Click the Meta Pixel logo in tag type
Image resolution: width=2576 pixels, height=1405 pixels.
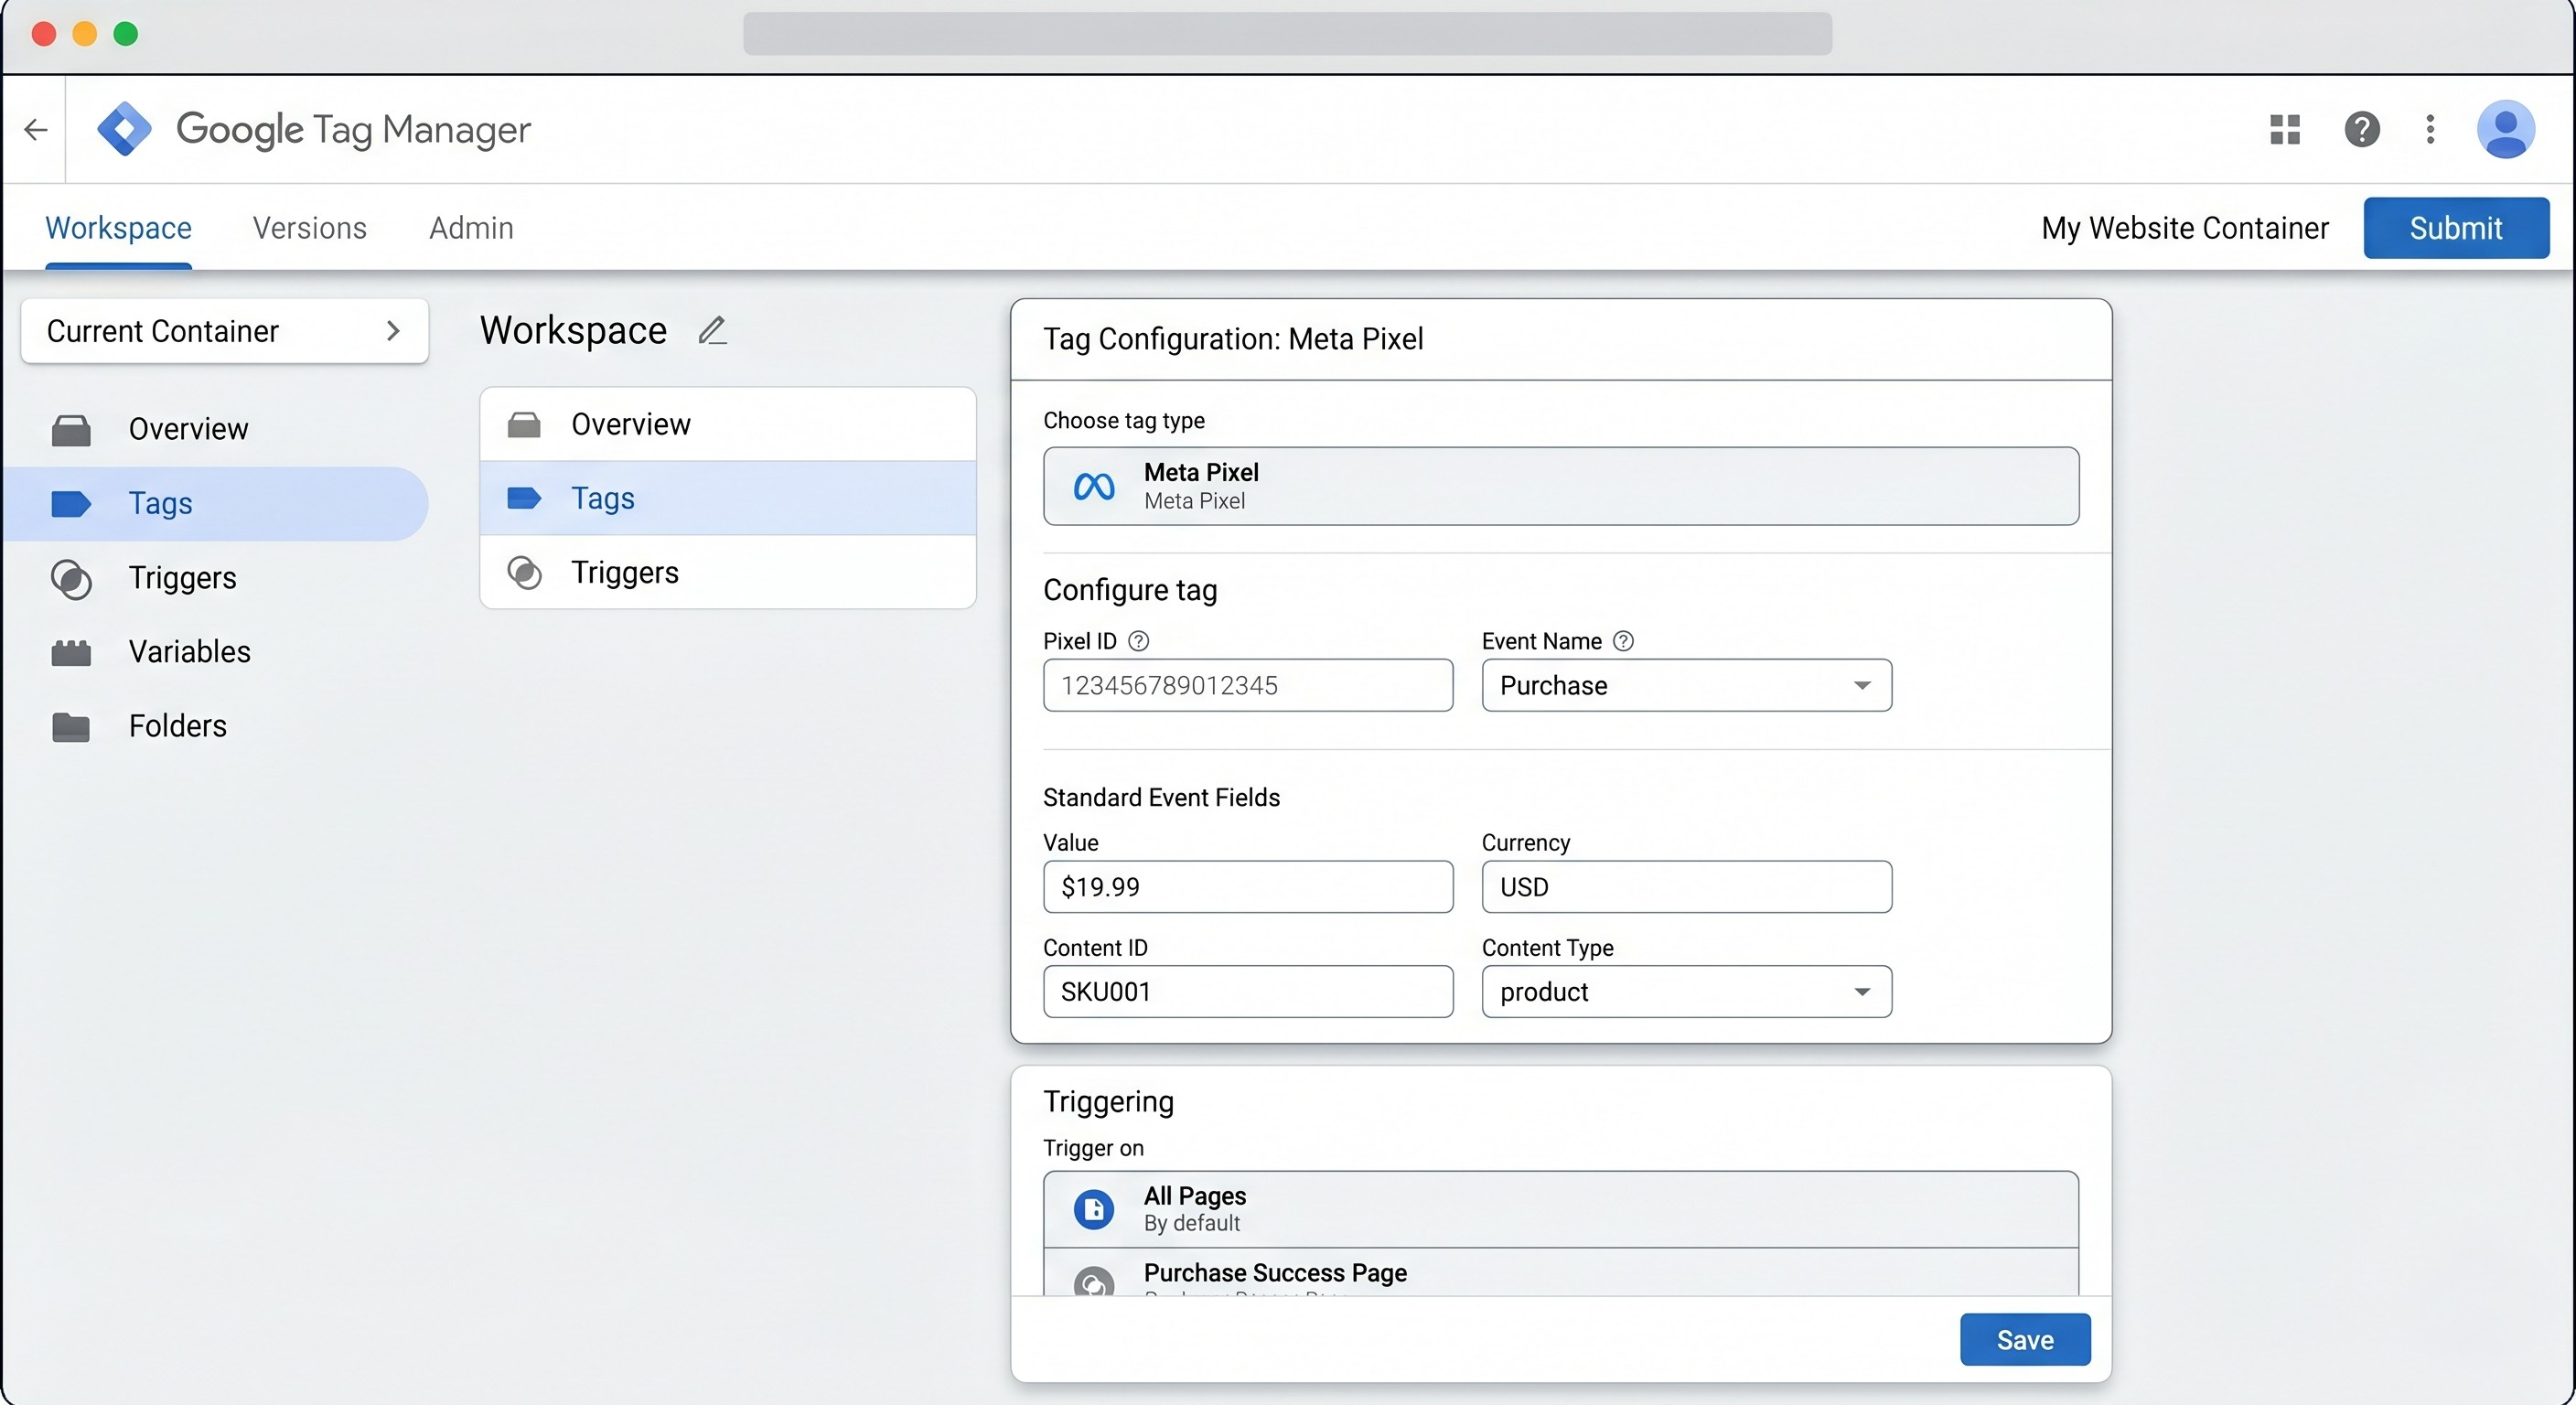(x=1093, y=487)
